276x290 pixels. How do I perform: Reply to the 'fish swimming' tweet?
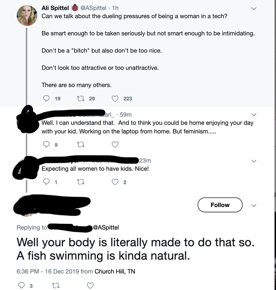tap(21, 285)
